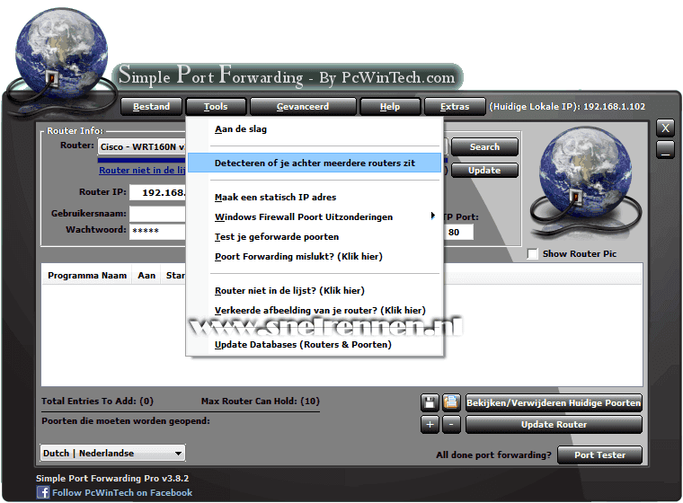Click the Total Entries To Add text
Screen dimensions: 683x503
(97, 402)
